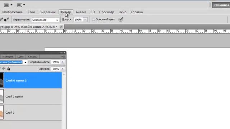Select layer Слой 0 копия 2
Image resolution: width=230 pixels, height=129 pixels.
pyautogui.click(x=31, y=80)
